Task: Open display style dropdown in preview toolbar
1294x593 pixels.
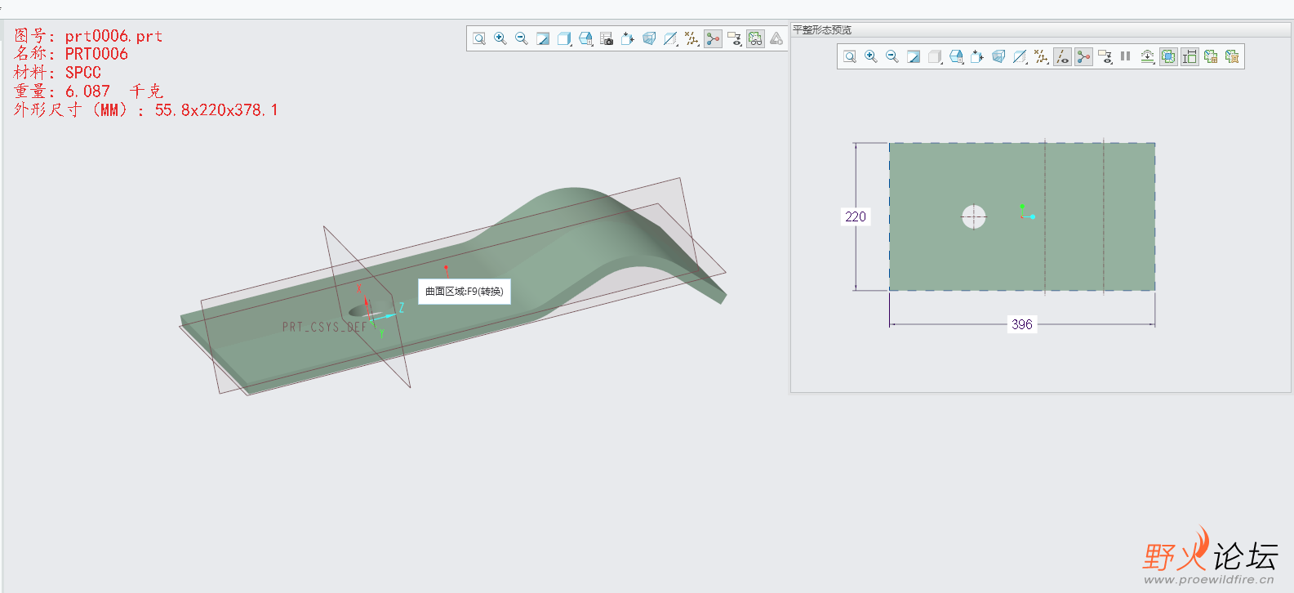Action: [x=935, y=56]
